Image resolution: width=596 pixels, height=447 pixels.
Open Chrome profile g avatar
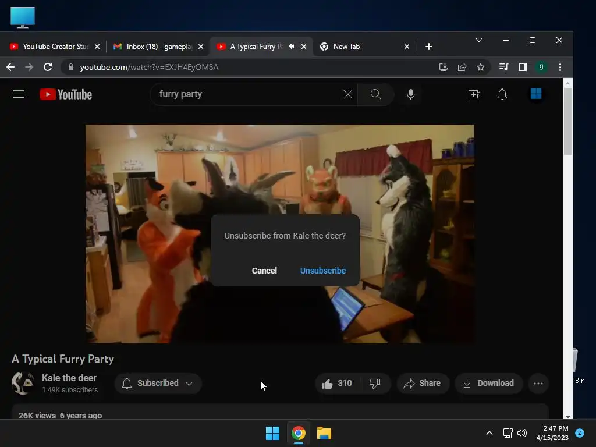(x=541, y=68)
